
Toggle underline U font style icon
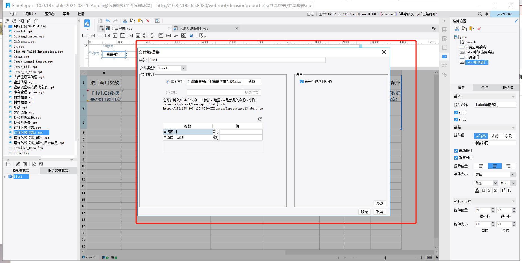click(x=483, y=190)
